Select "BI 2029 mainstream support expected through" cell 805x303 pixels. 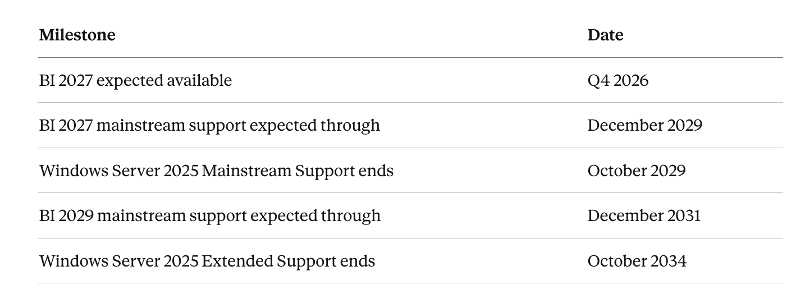point(209,215)
